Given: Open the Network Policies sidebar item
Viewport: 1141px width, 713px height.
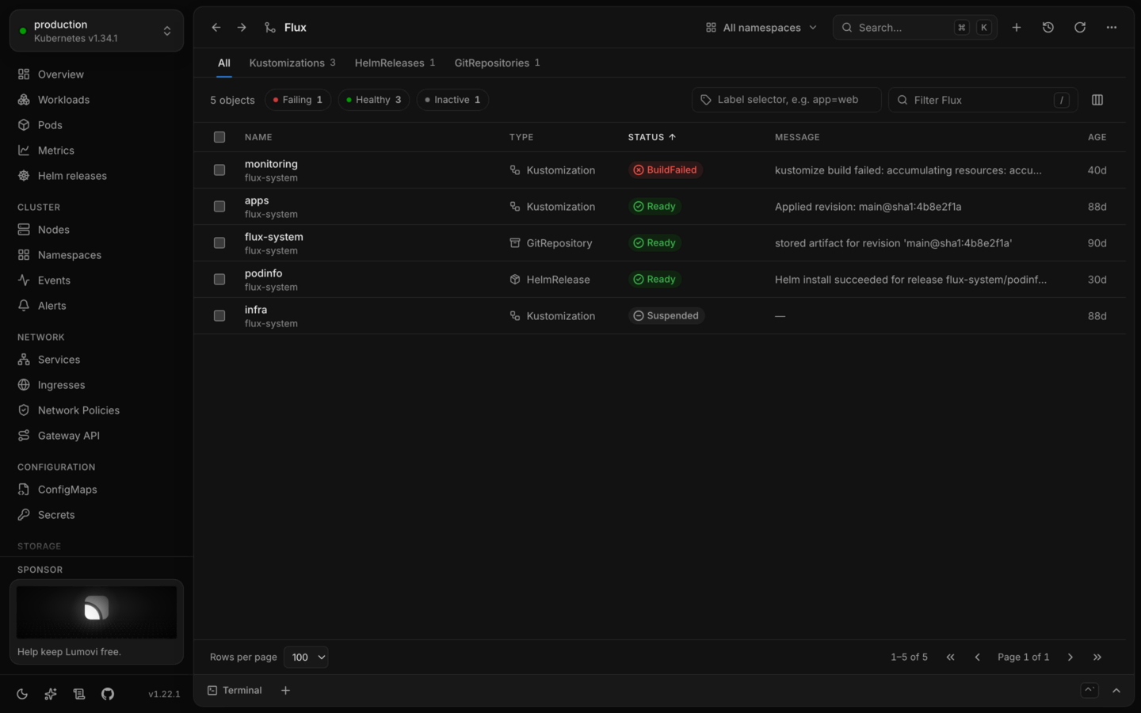Looking at the screenshot, I should (x=97, y=410).
